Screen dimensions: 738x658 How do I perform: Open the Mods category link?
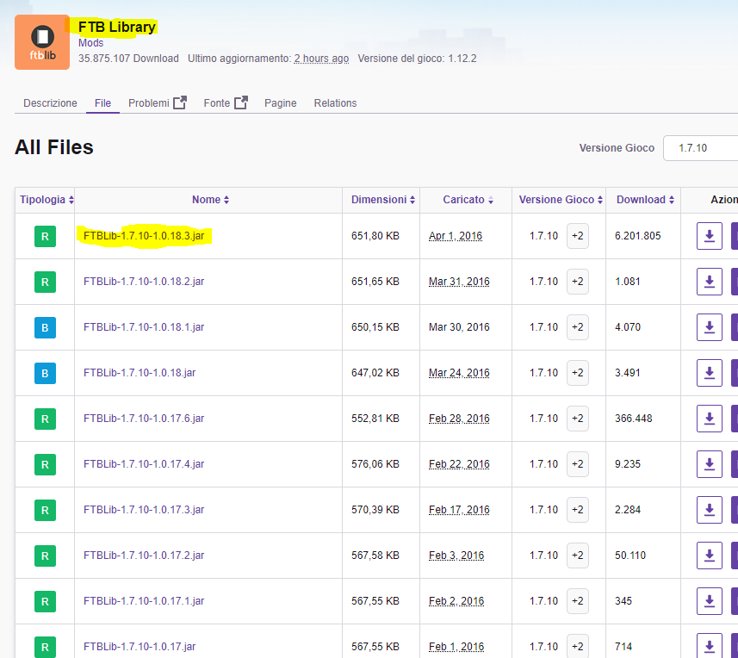click(90, 43)
